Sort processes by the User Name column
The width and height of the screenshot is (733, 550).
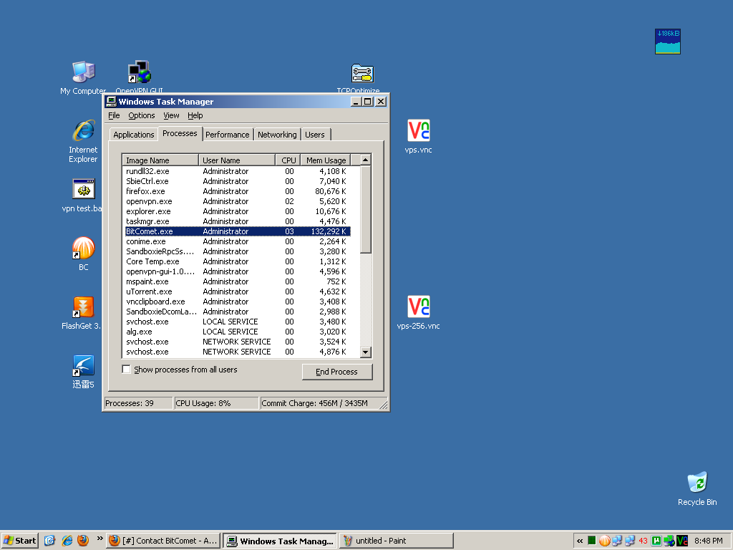237,160
